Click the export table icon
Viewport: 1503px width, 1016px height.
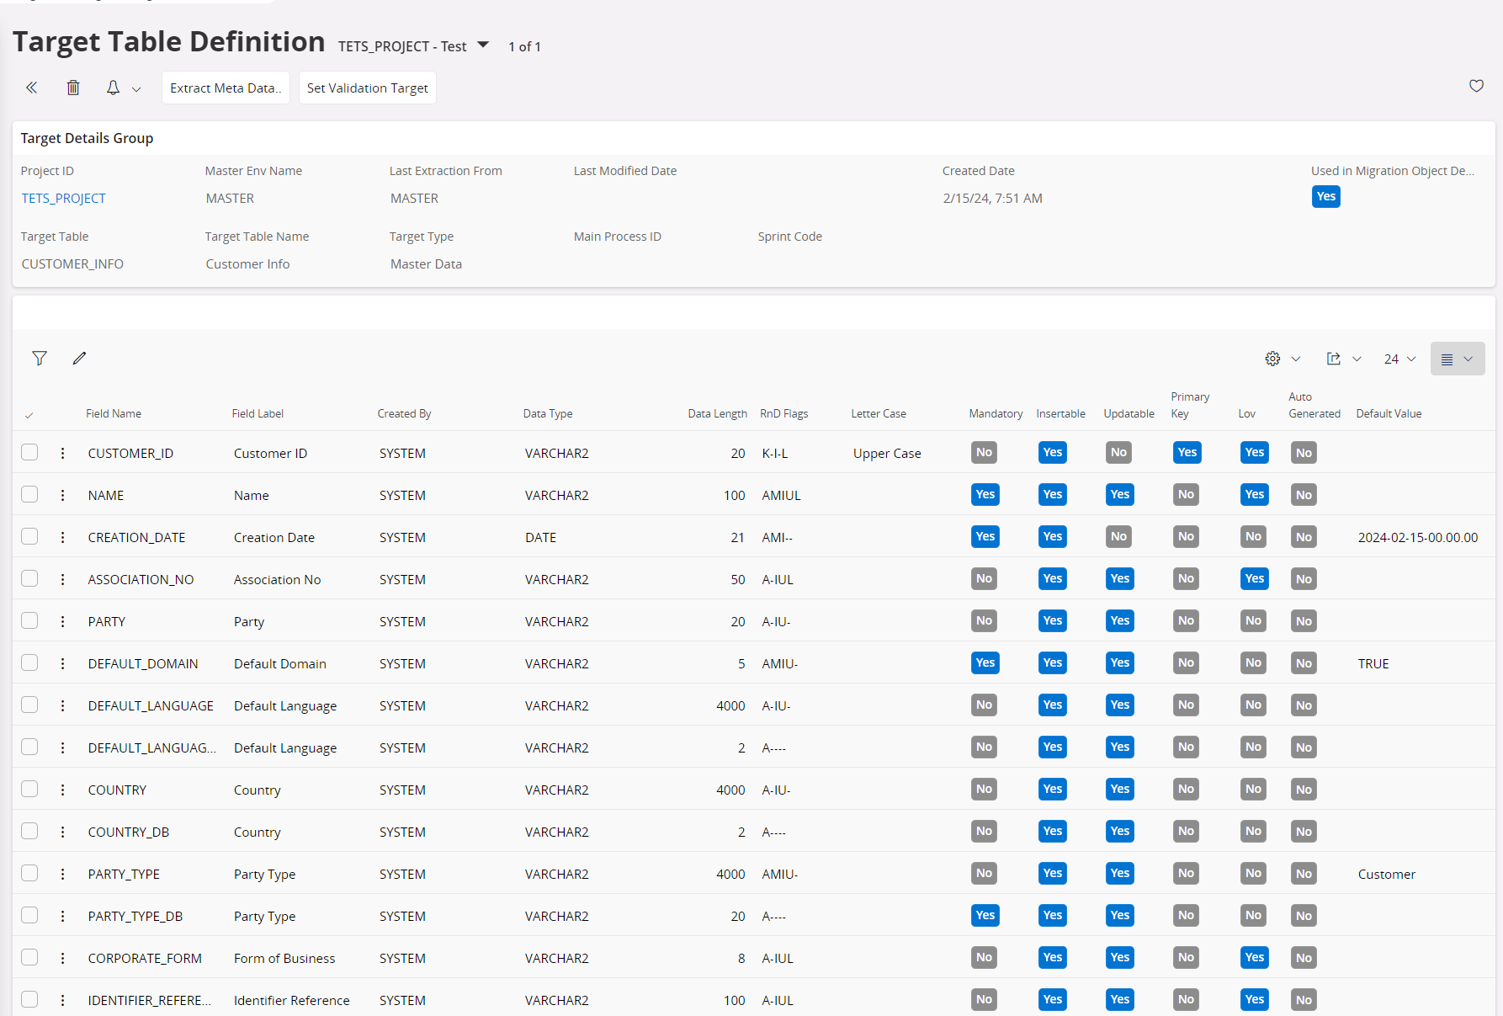(1334, 359)
